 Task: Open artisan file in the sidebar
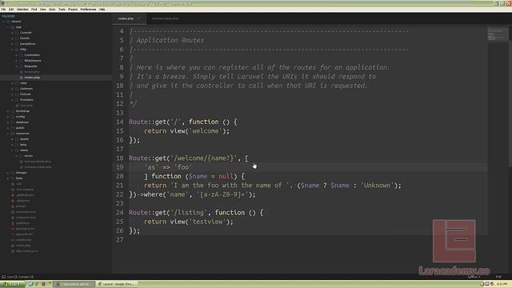pyautogui.click(x=21, y=206)
